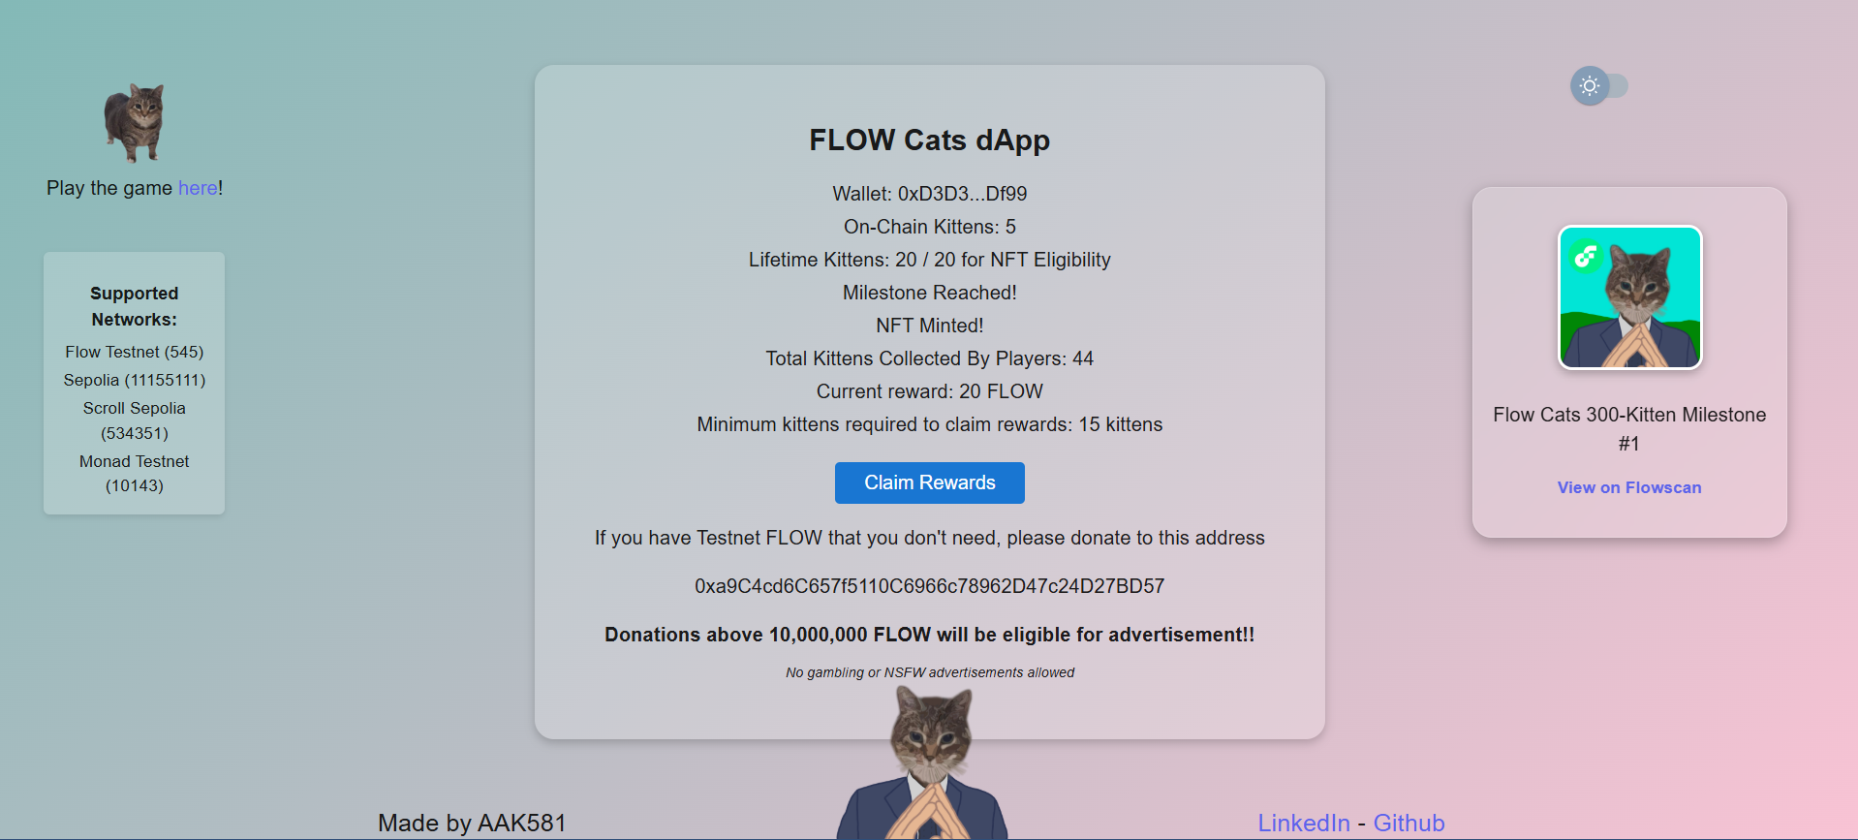This screenshot has height=840, width=1858.
Task: Click the Sepolia (11155111) network entry
Action: click(135, 380)
